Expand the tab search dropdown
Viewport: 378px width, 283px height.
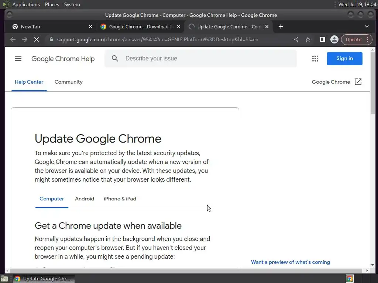(x=367, y=27)
